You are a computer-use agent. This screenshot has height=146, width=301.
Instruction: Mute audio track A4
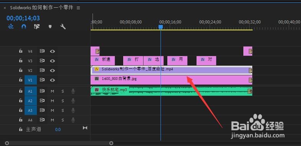[x=52, y=120]
